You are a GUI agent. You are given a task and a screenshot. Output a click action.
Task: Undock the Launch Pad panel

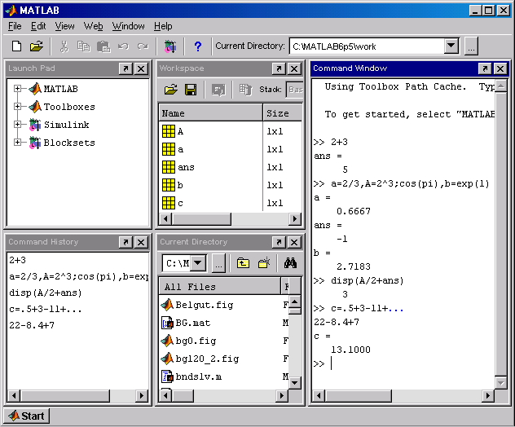(x=125, y=68)
